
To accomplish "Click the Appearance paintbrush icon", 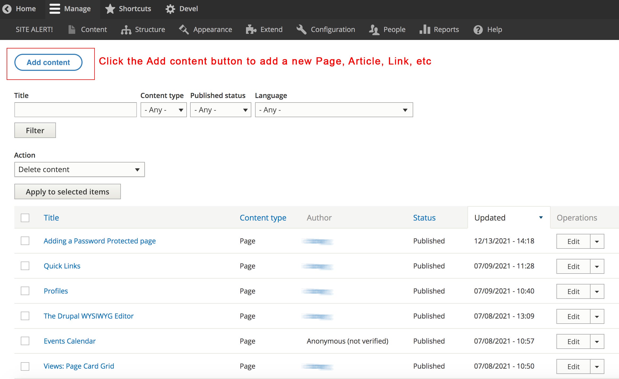I will [184, 29].
